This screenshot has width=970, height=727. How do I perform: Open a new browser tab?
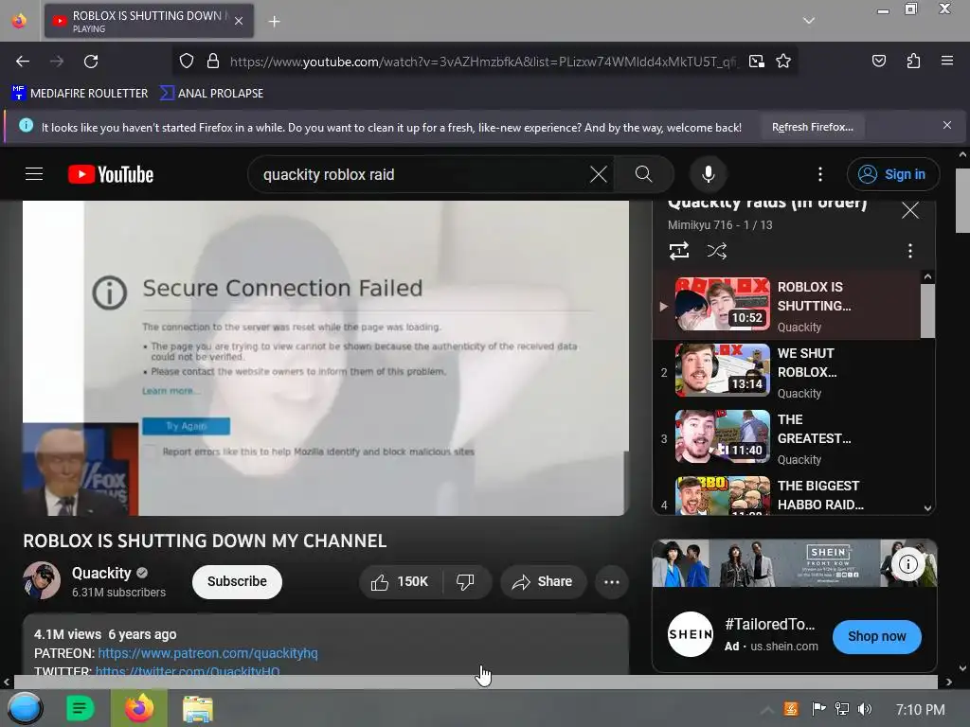pyautogui.click(x=274, y=22)
